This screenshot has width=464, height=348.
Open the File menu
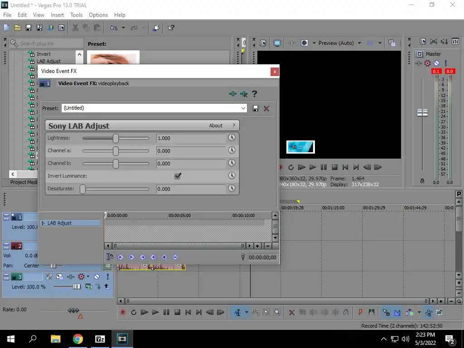pos(7,15)
